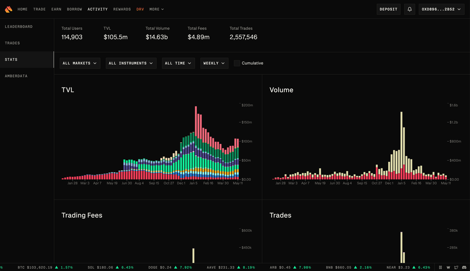Image resolution: width=470 pixels, height=271 pixels.
Task: Click the tallest bar in Volume chart
Action: pos(401,146)
